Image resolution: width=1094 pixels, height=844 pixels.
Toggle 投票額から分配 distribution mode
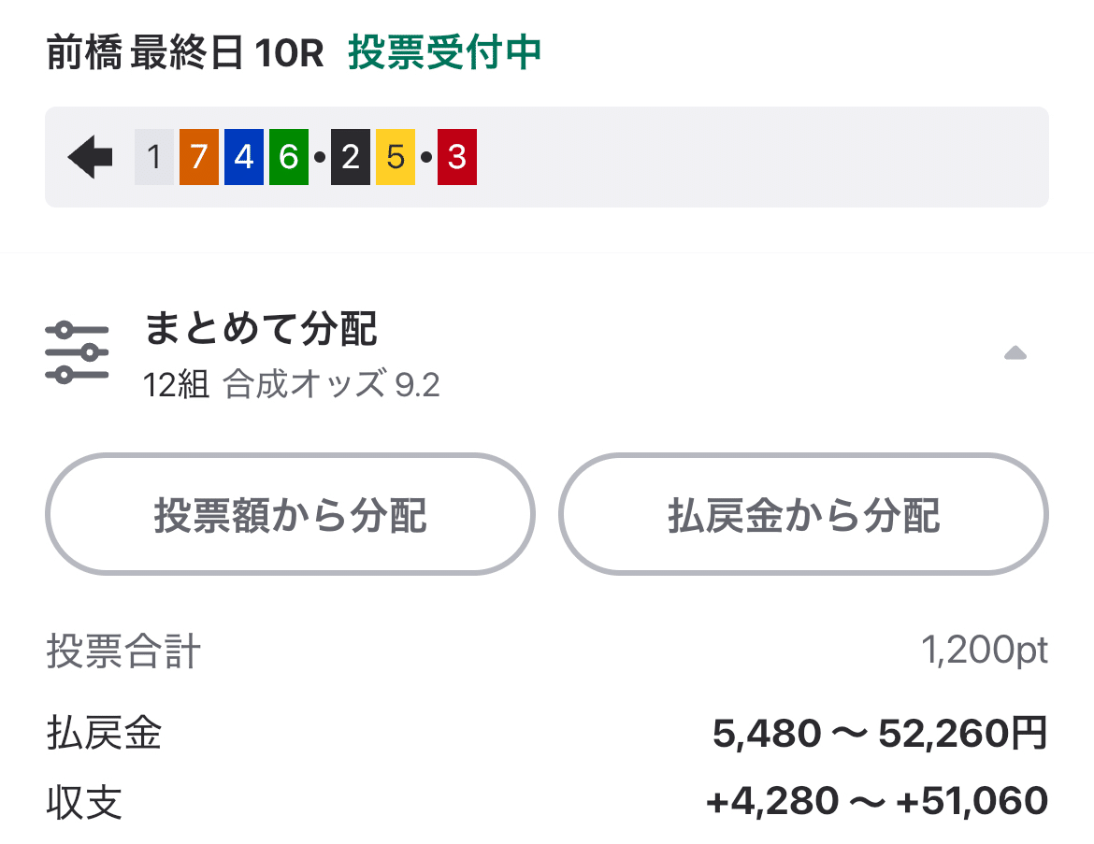click(290, 514)
